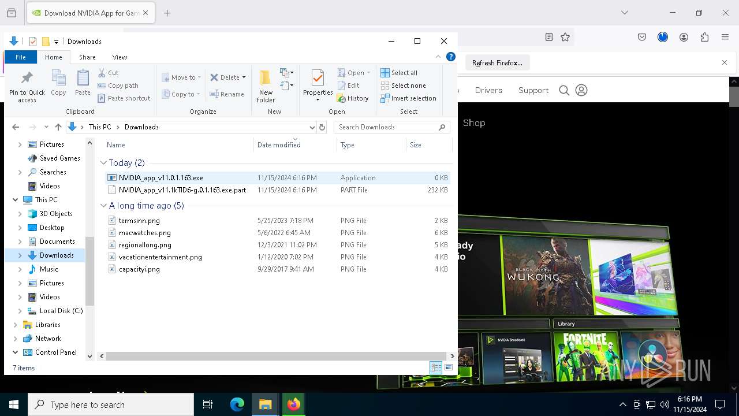Click Copy path in Clipboard group
This screenshot has height=416, width=739.
(118, 86)
